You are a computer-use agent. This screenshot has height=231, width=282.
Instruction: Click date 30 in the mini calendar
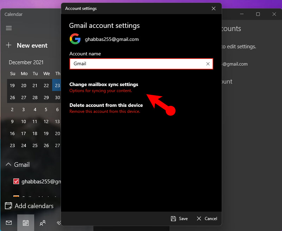point(57,97)
